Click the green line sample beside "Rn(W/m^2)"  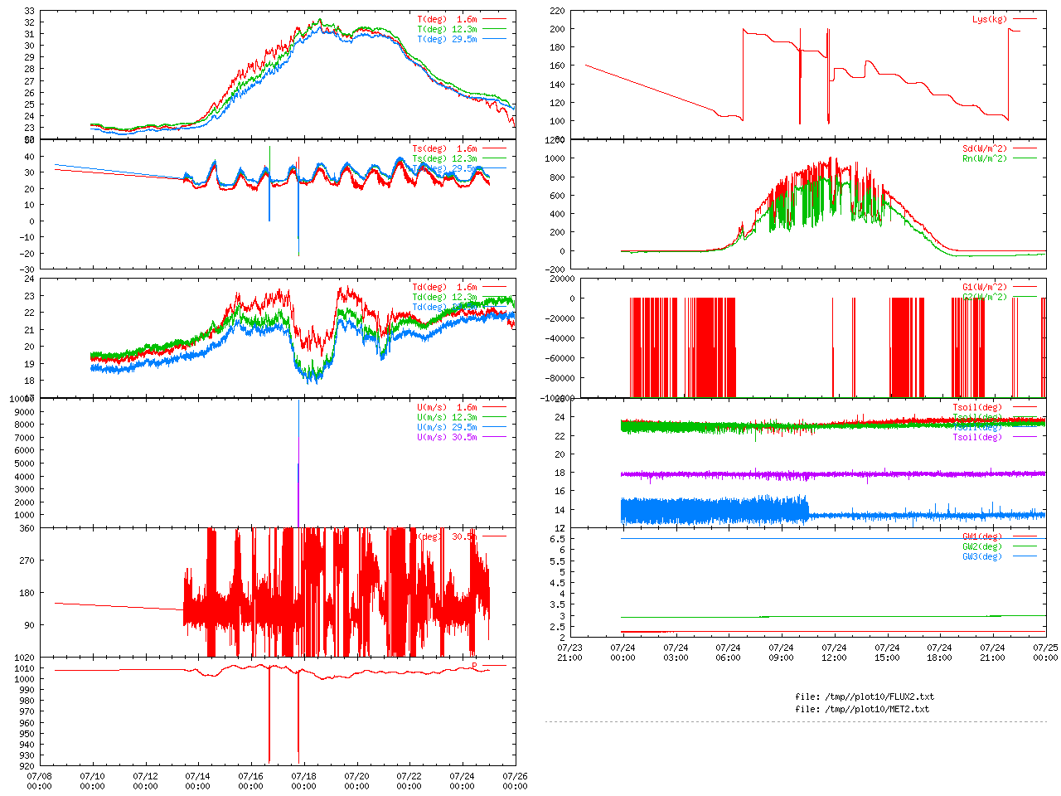coord(1025,159)
